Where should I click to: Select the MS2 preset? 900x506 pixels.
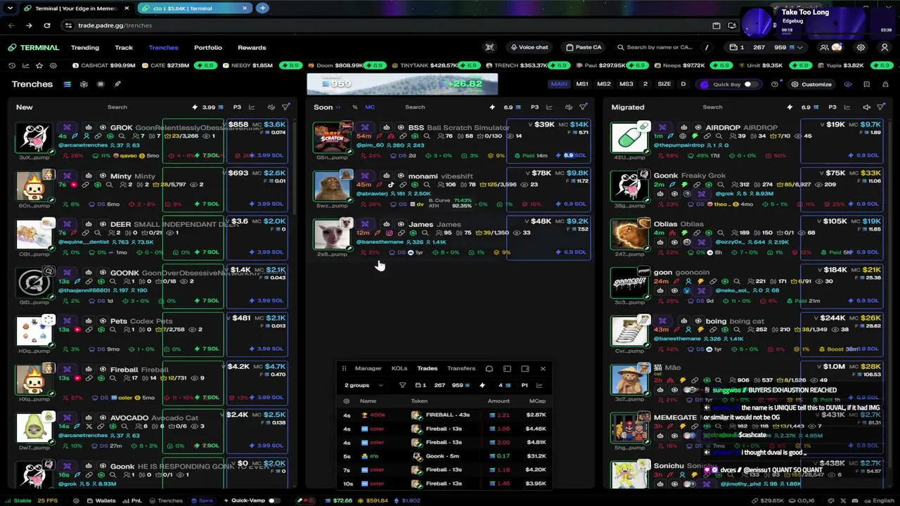(x=604, y=84)
